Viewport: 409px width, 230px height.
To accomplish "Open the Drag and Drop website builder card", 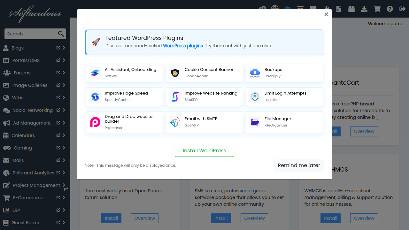I will click(x=125, y=122).
